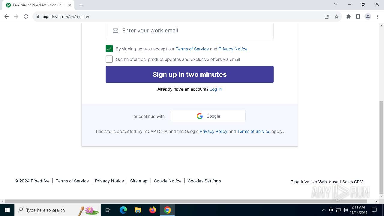Open Chrome profile avatar
384x216 pixels.
click(368, 16)
